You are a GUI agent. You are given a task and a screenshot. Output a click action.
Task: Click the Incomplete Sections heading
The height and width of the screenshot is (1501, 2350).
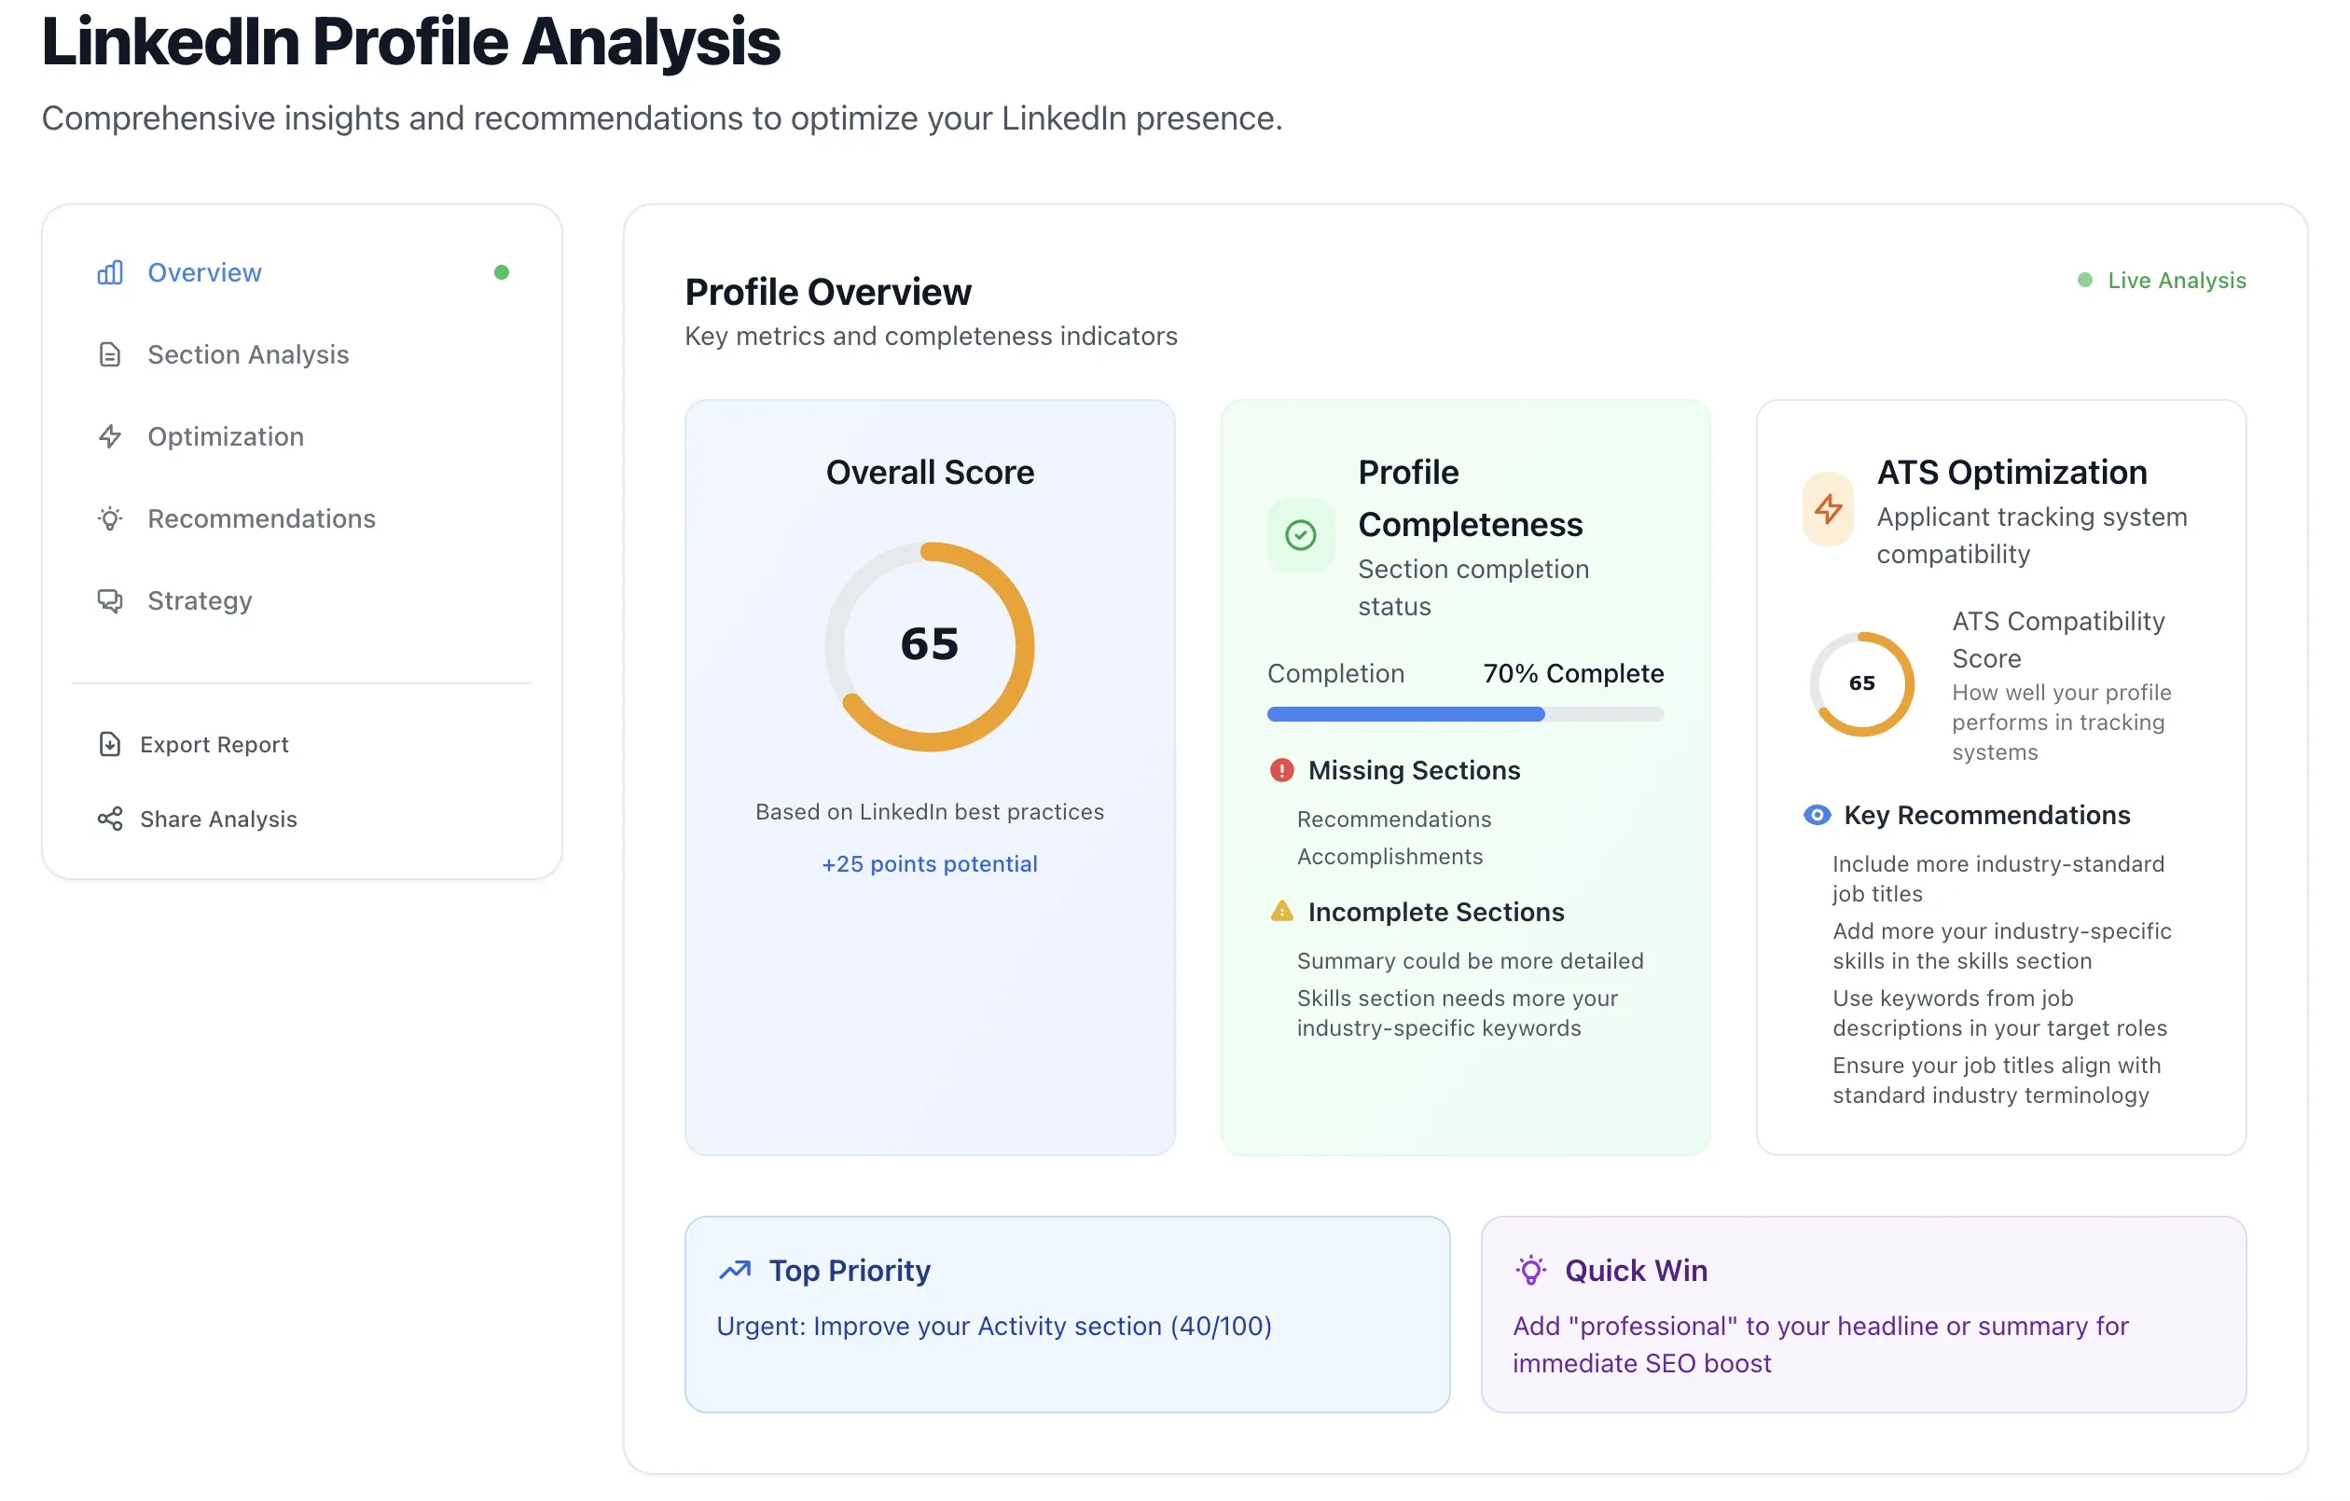pyautogui.click(x=1435, y=912)
